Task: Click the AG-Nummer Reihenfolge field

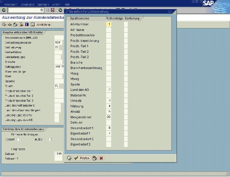Action: (x=109, y=24)
